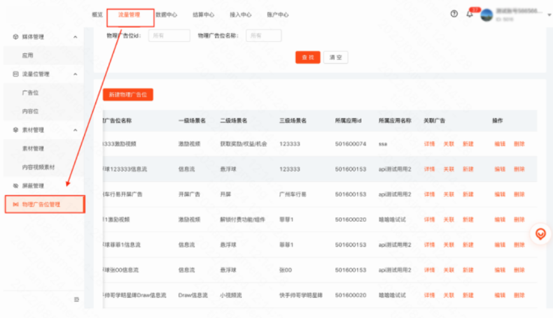Click the 新建物理广告位 button
Viewport: 553px width, 318px height.
(128, 94)
